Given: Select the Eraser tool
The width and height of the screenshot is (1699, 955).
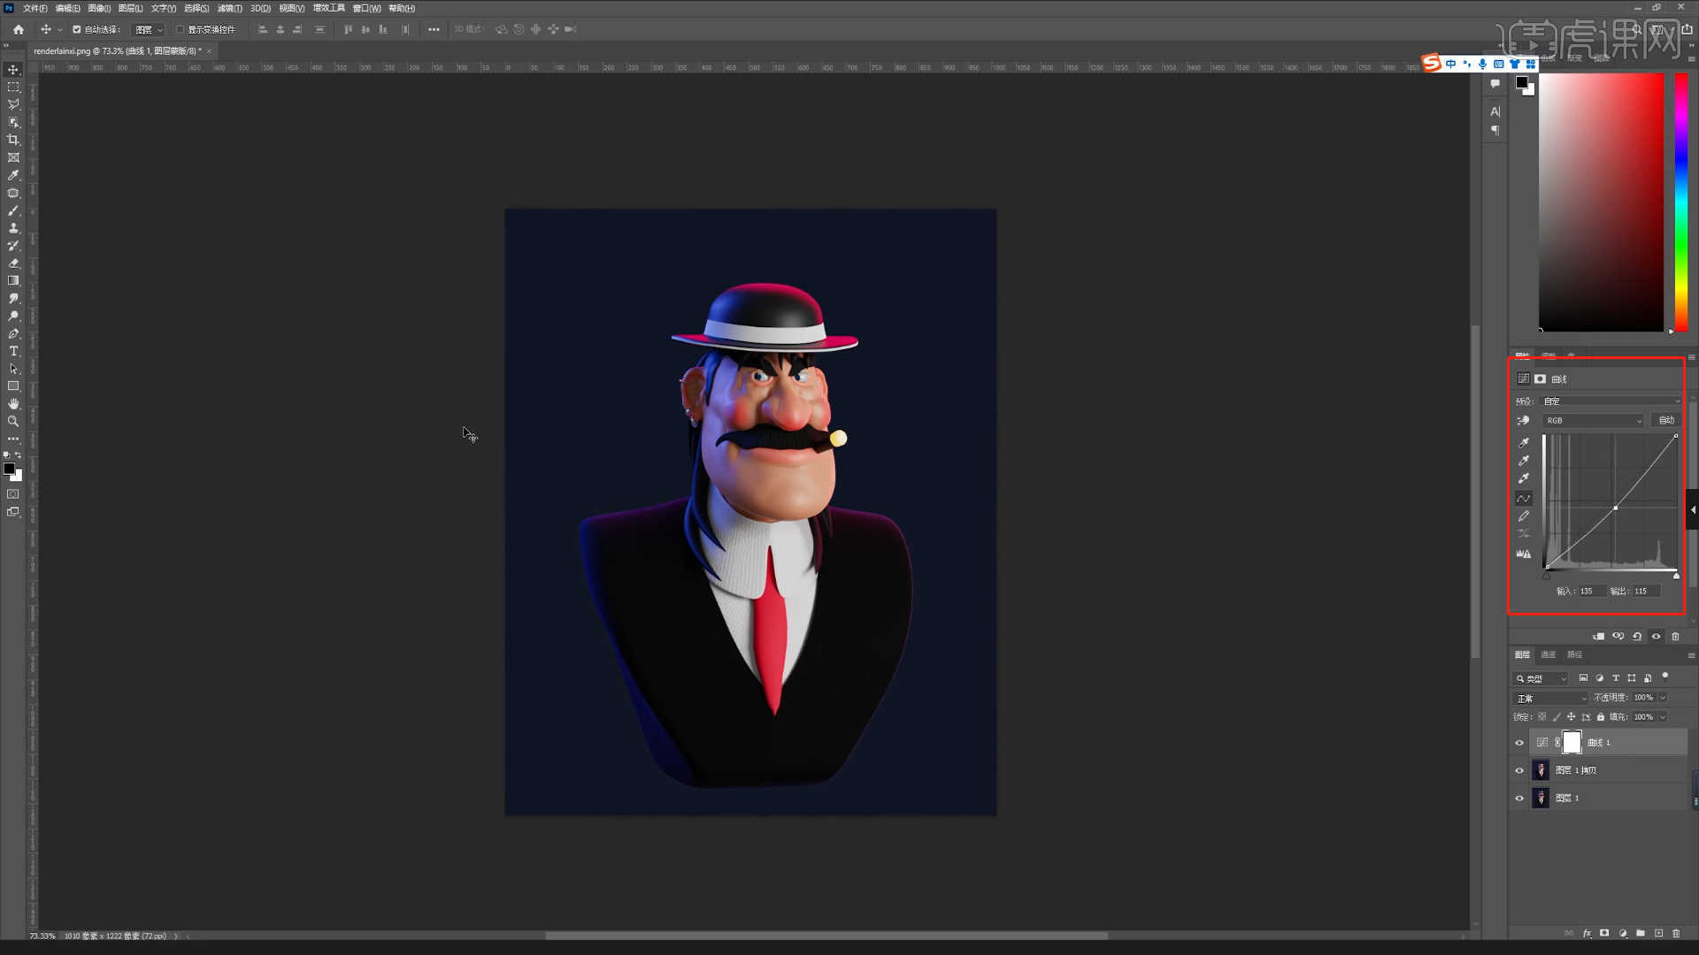Looking at the screenshot, I should 13,264.
